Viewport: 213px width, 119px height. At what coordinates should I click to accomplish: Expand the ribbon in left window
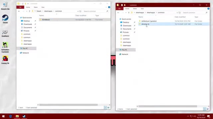click(x=106, y=7)
